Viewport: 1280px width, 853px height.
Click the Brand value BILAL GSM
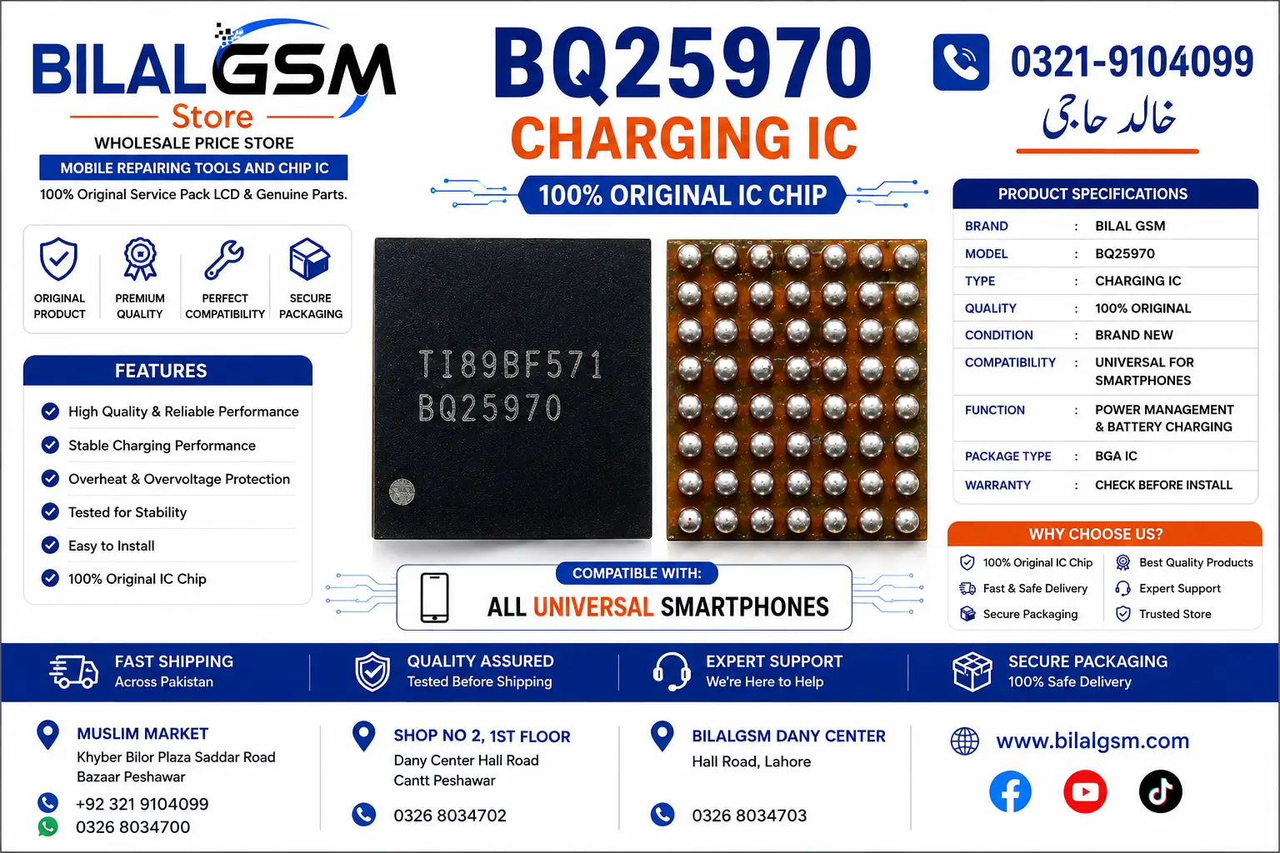pos(1130,226)
